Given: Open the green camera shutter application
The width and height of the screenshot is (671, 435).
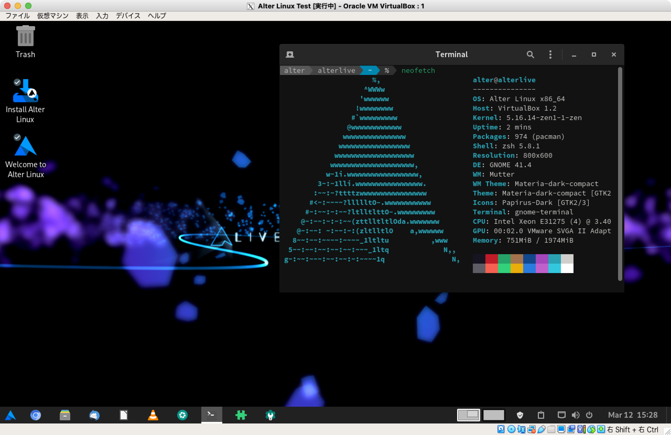Looking at the screenshot, I should (182, 415).
